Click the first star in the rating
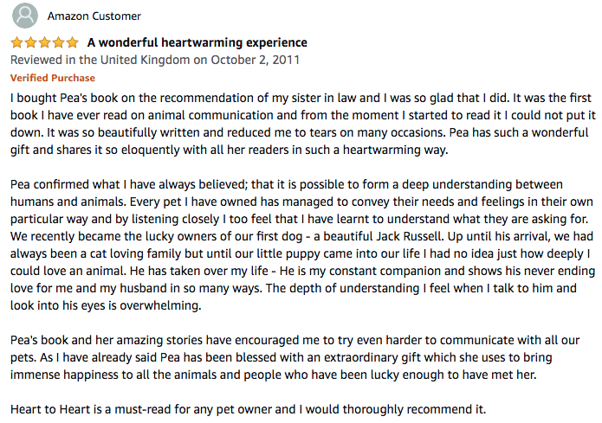The width and height of the screenshot is (602, 423). [x=16, y=42]
